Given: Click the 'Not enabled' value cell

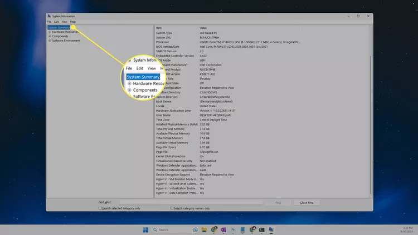Looking at the screenshot, I should point(208,161).
